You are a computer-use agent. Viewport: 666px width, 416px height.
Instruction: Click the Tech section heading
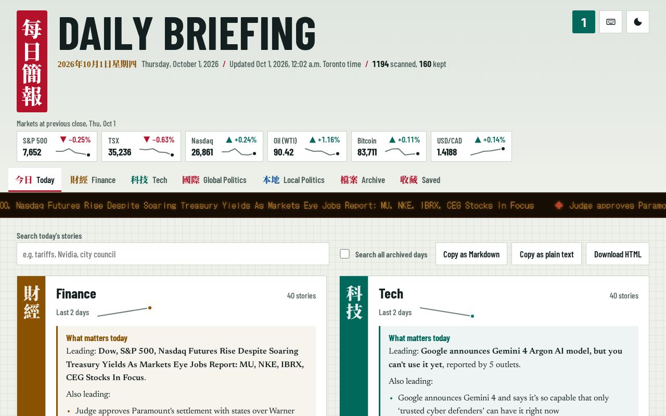(391, 294)
